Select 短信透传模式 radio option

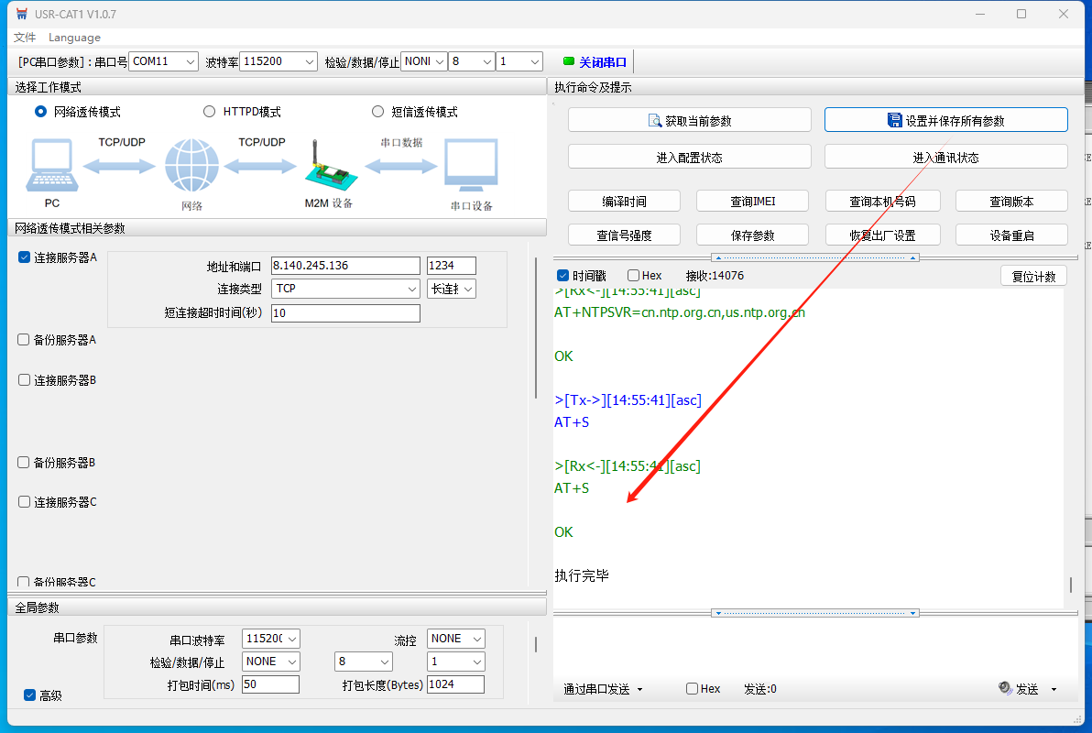pos(377,112)
